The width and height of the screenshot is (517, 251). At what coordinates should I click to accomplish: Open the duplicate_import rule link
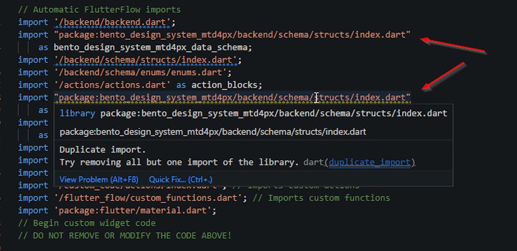(x=369, y=162)
